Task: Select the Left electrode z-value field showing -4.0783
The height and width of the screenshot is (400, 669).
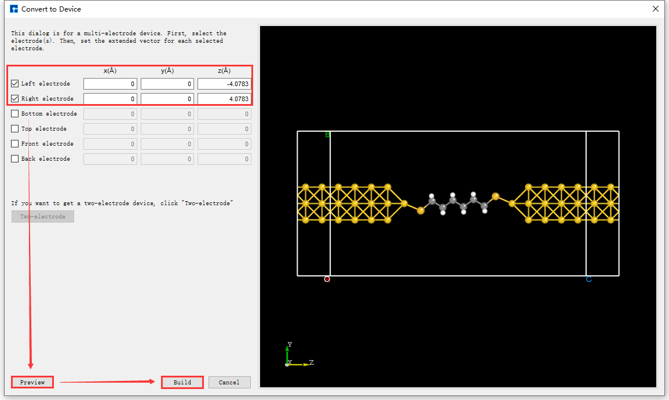Action: (x=224, y=83)
